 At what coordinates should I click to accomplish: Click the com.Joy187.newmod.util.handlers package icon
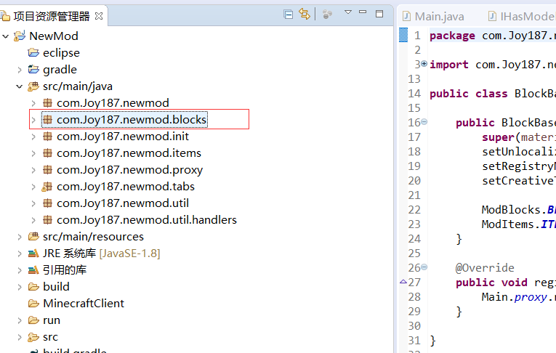pos(47,220)
